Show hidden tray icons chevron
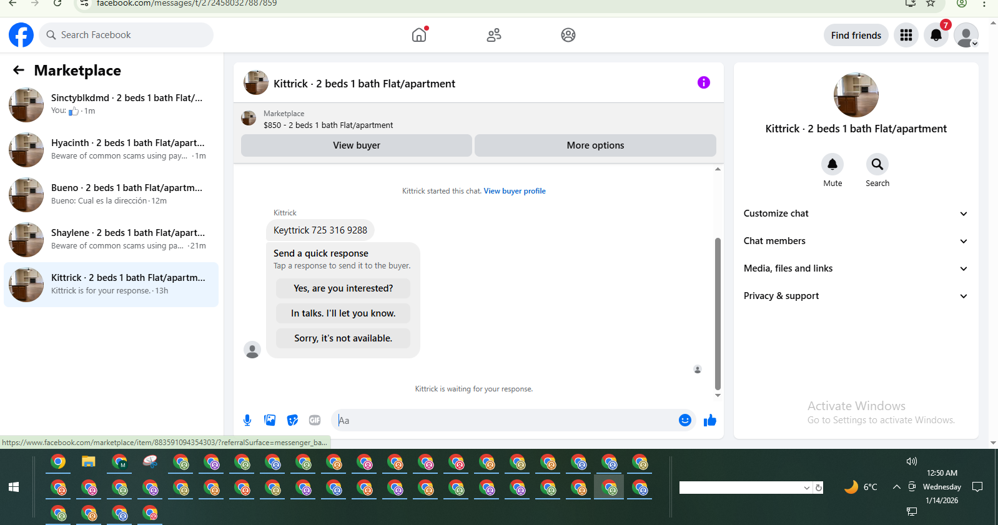Screen dimensions: 998x525 (896, 487)
